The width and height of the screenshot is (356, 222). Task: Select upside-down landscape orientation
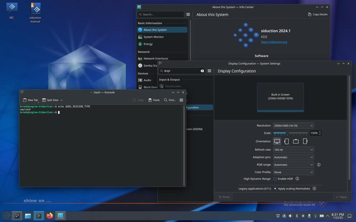(x=296, y=141)
